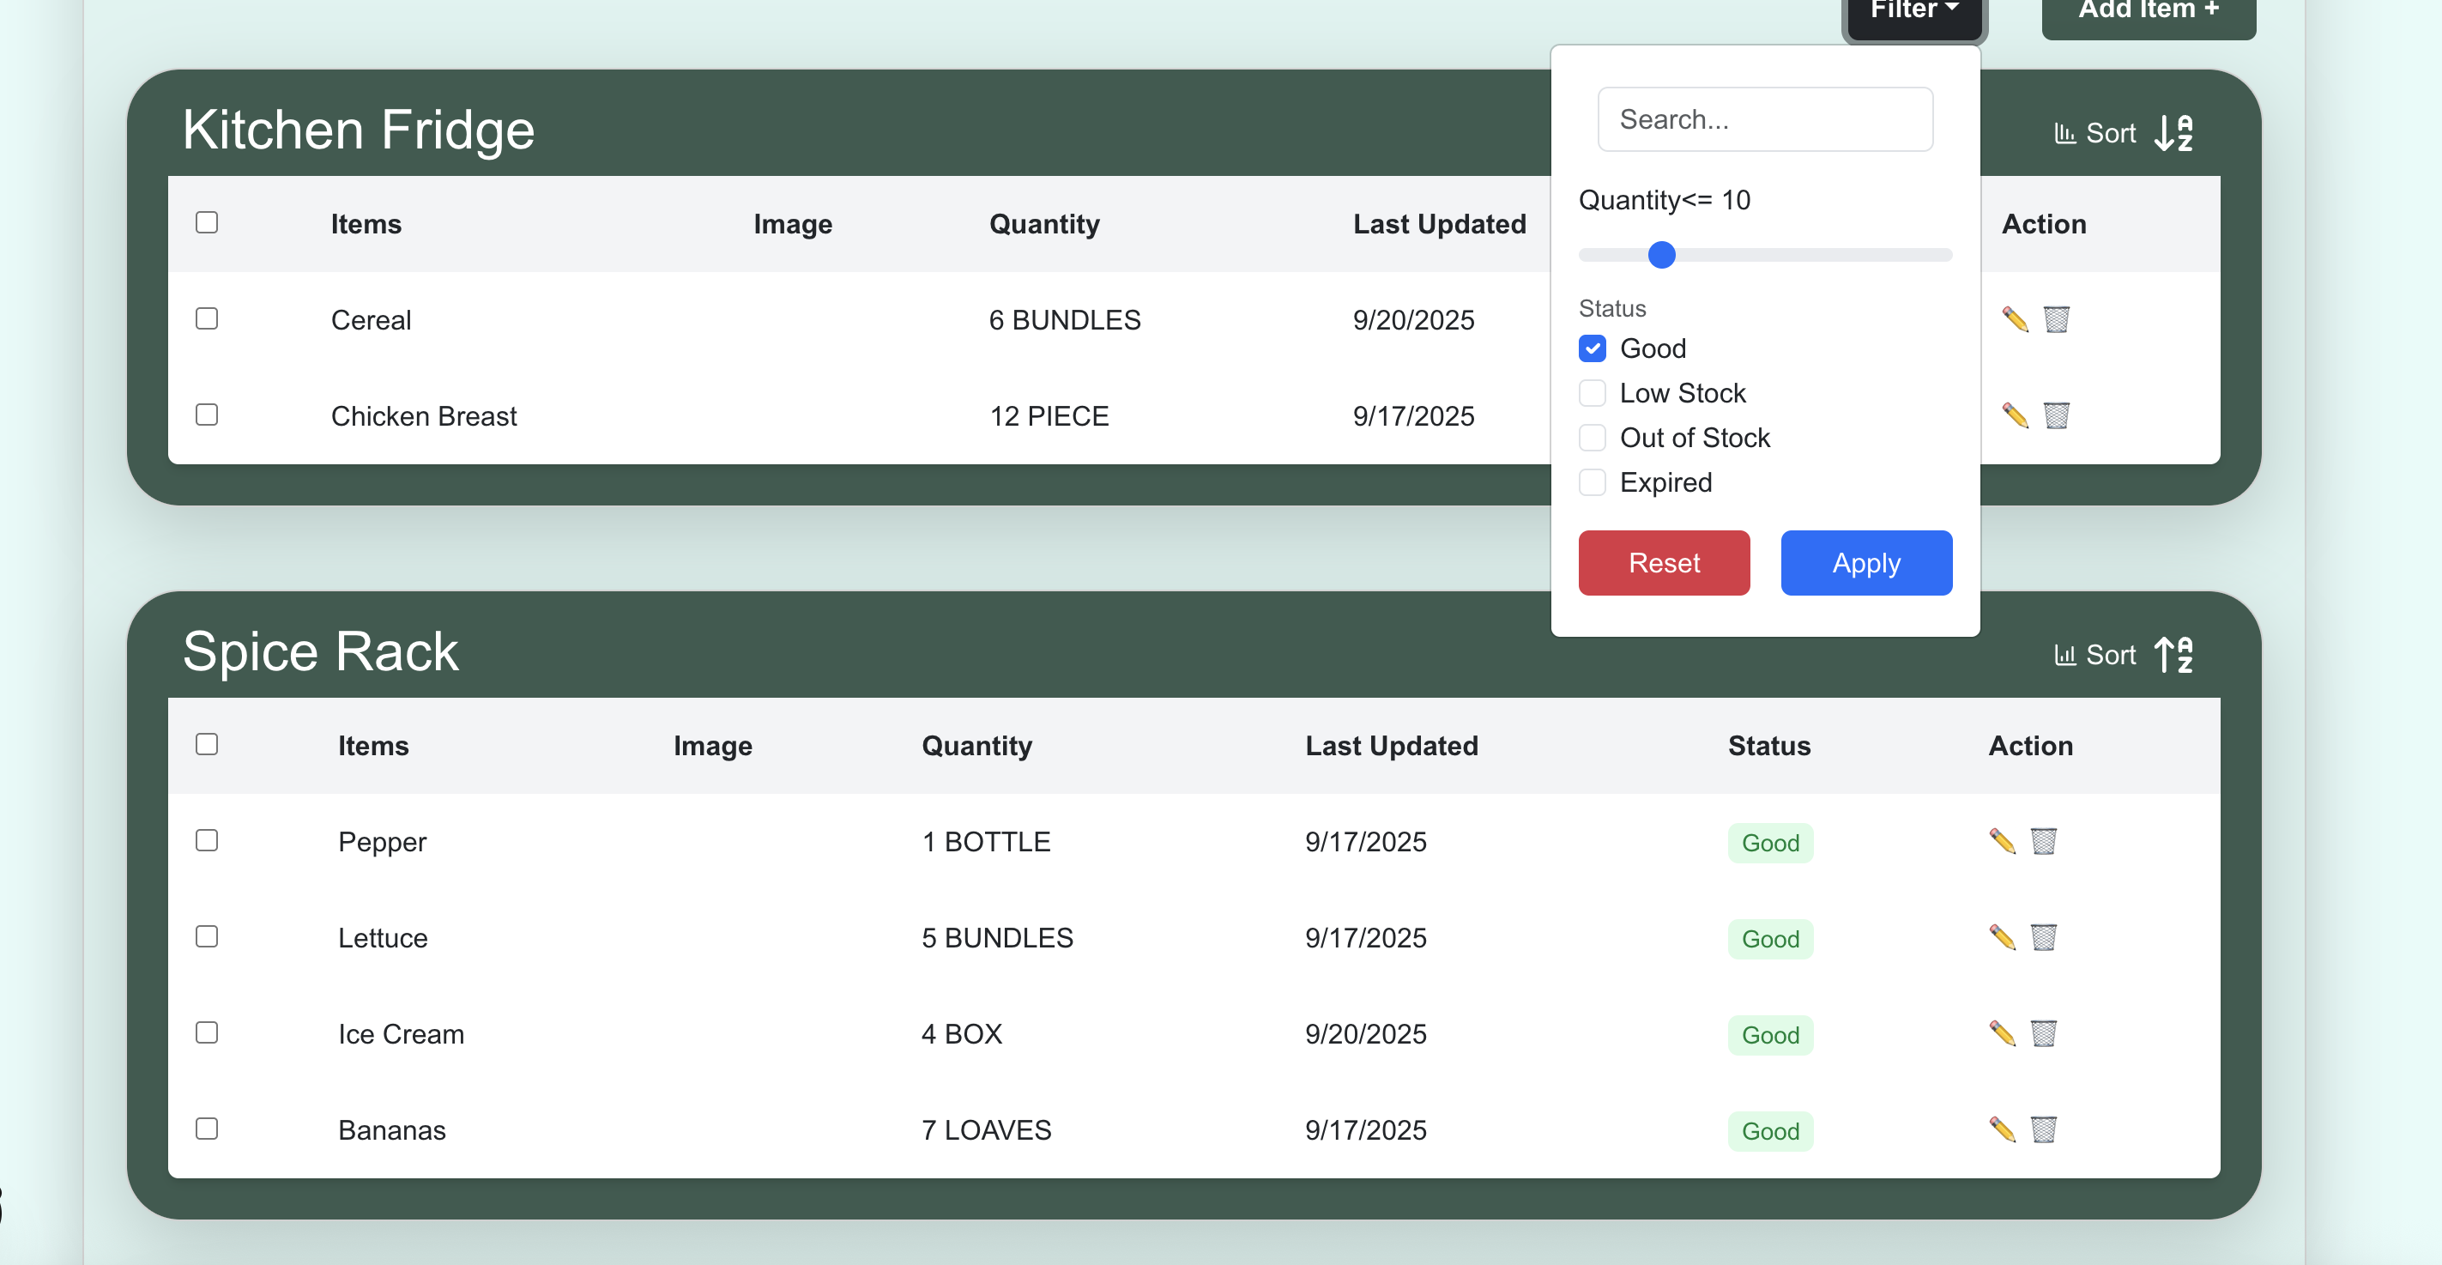The height and width of the screenshot is (1265, 2442).
Task: Click the trash icon for Chicken Breast
Action: pos(2056,415)
